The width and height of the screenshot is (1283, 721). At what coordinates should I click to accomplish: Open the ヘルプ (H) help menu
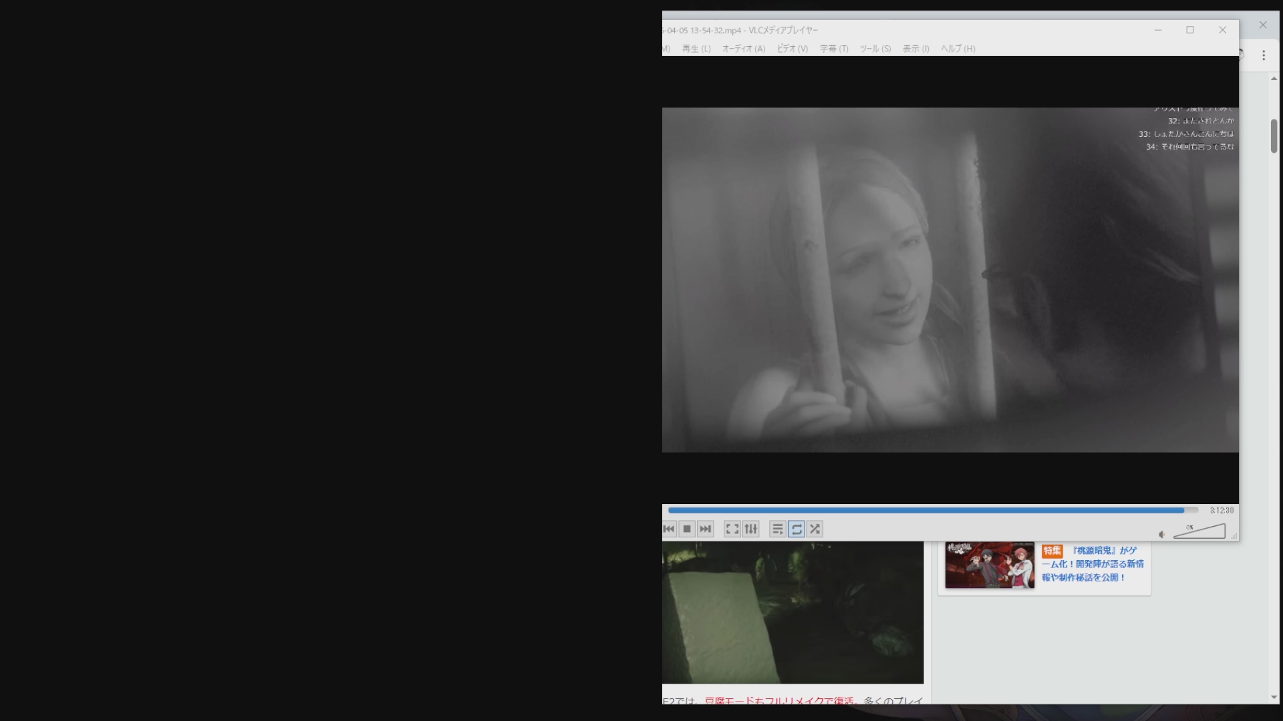point(958,49)
